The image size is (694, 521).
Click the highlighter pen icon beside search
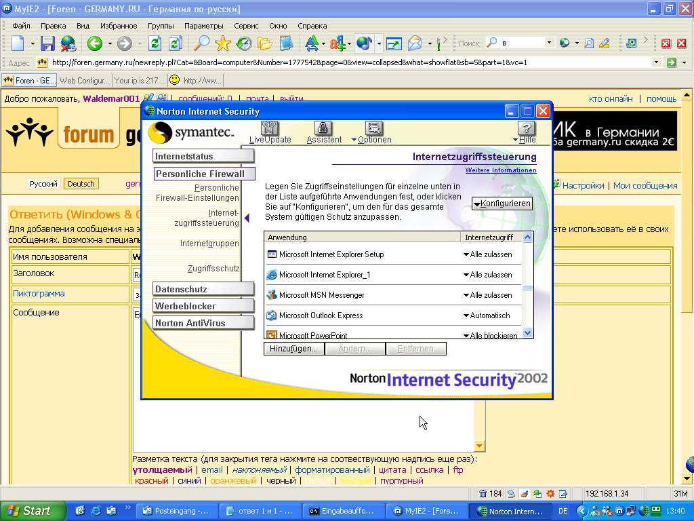[604, 43]
